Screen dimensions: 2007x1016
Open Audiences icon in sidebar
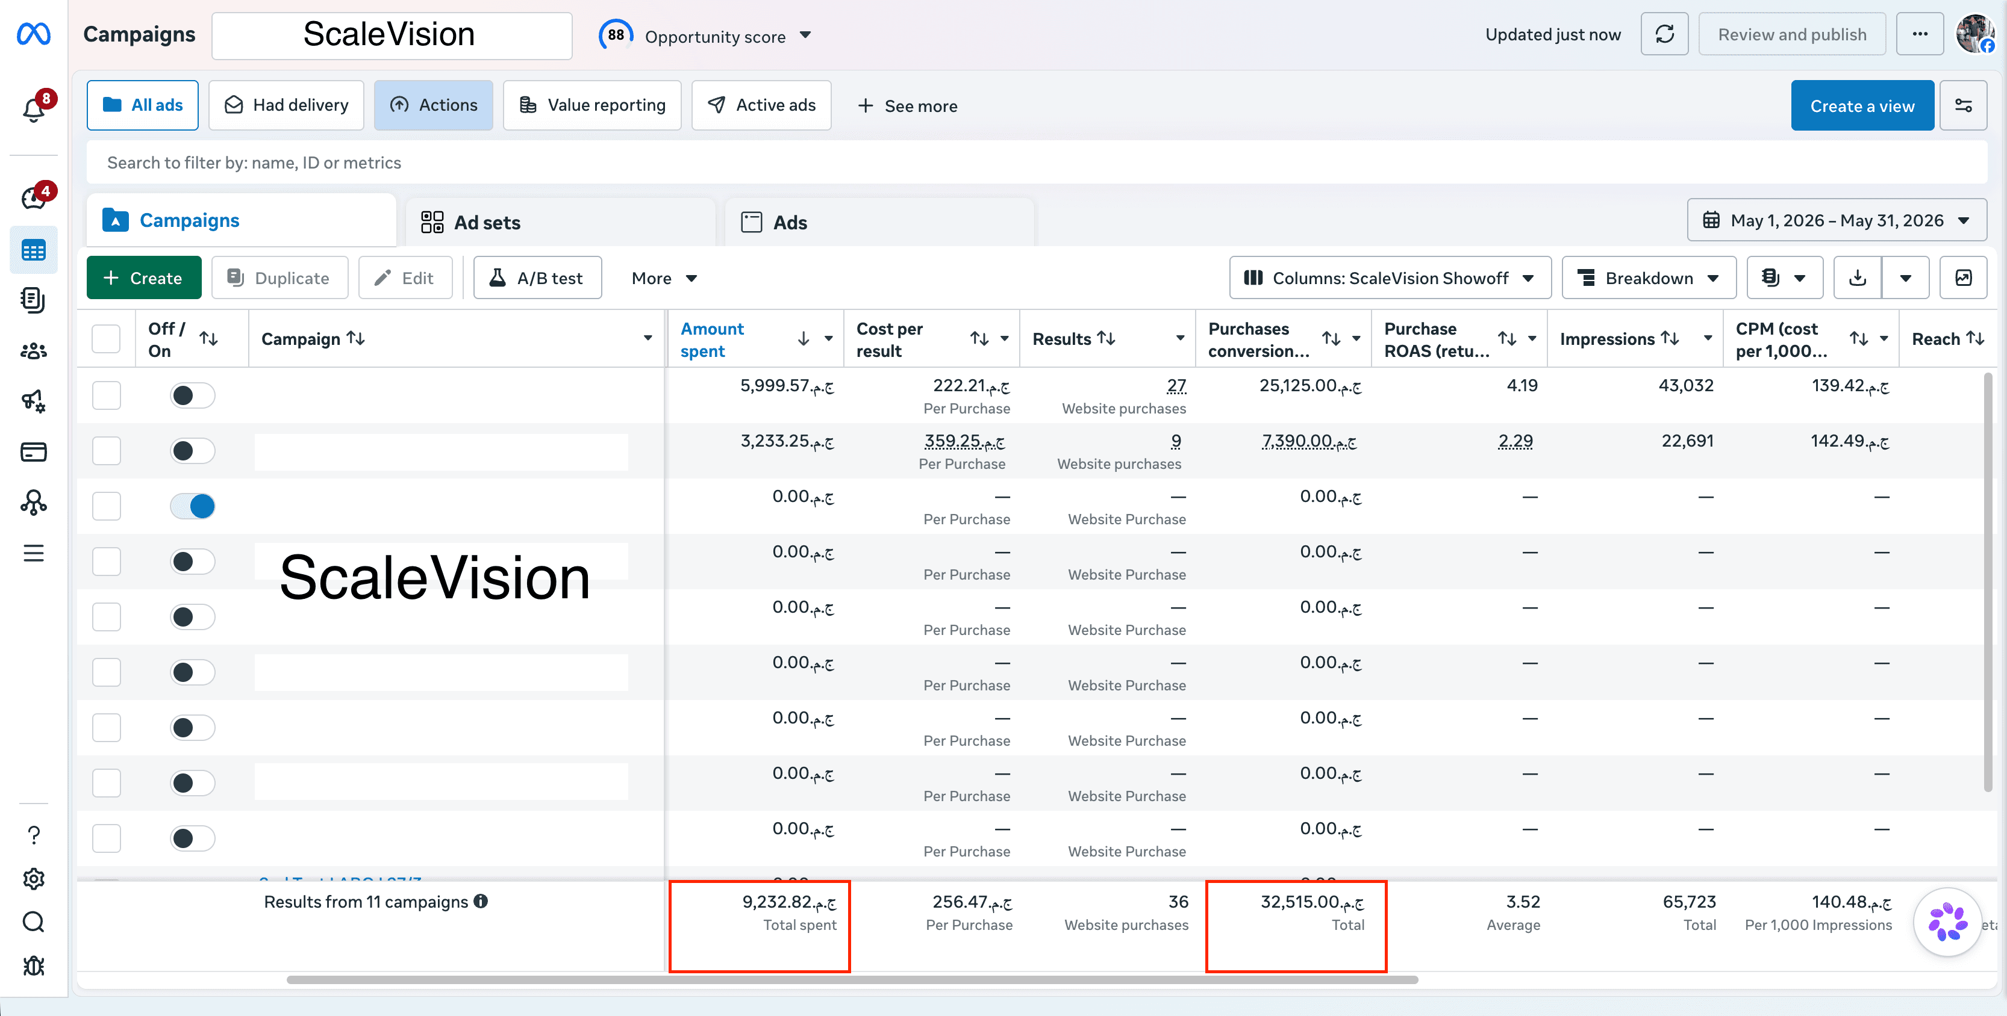coord(34,351)
